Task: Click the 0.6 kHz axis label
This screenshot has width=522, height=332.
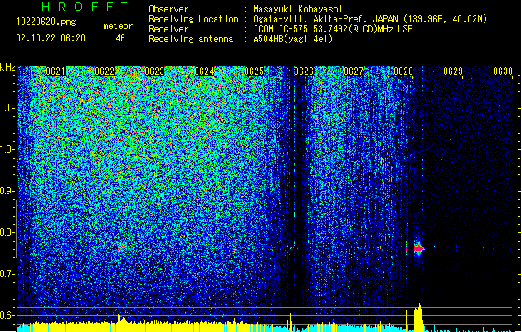Action: pyautogui.click(x=7, y=315)
